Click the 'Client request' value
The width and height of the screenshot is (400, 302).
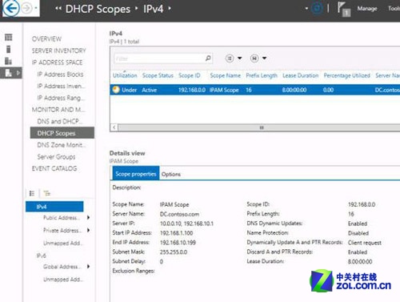coord(365,243)
